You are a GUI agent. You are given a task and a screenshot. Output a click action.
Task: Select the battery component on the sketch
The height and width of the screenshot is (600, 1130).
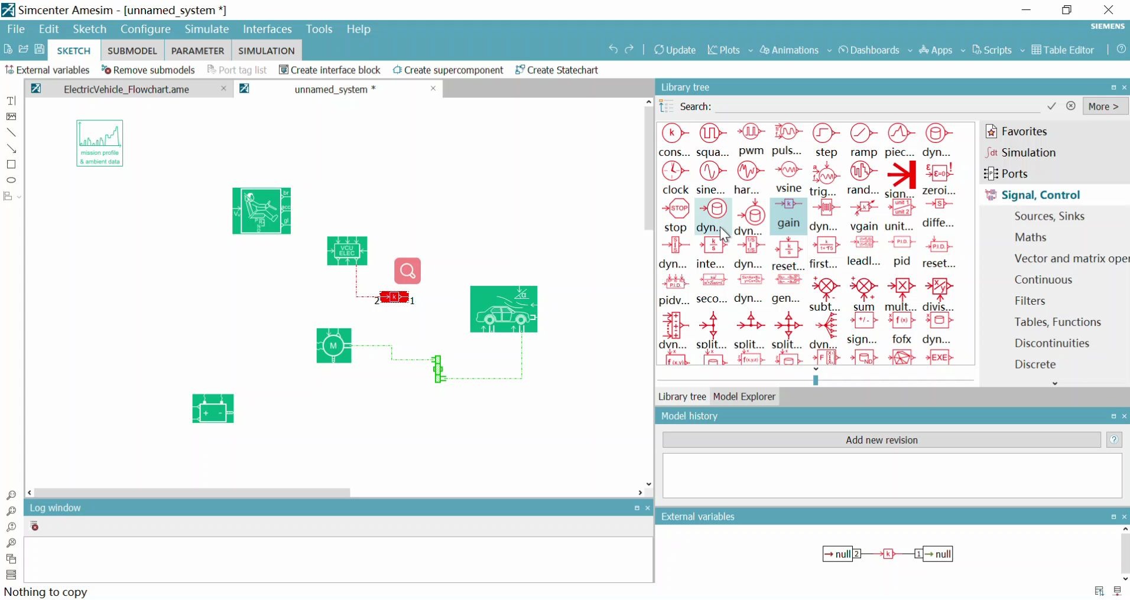(213, 409)
